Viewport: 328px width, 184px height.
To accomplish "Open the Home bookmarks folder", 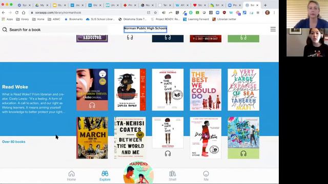I will point(38,19).
